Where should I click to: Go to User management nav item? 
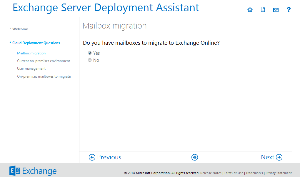(31, 69)
